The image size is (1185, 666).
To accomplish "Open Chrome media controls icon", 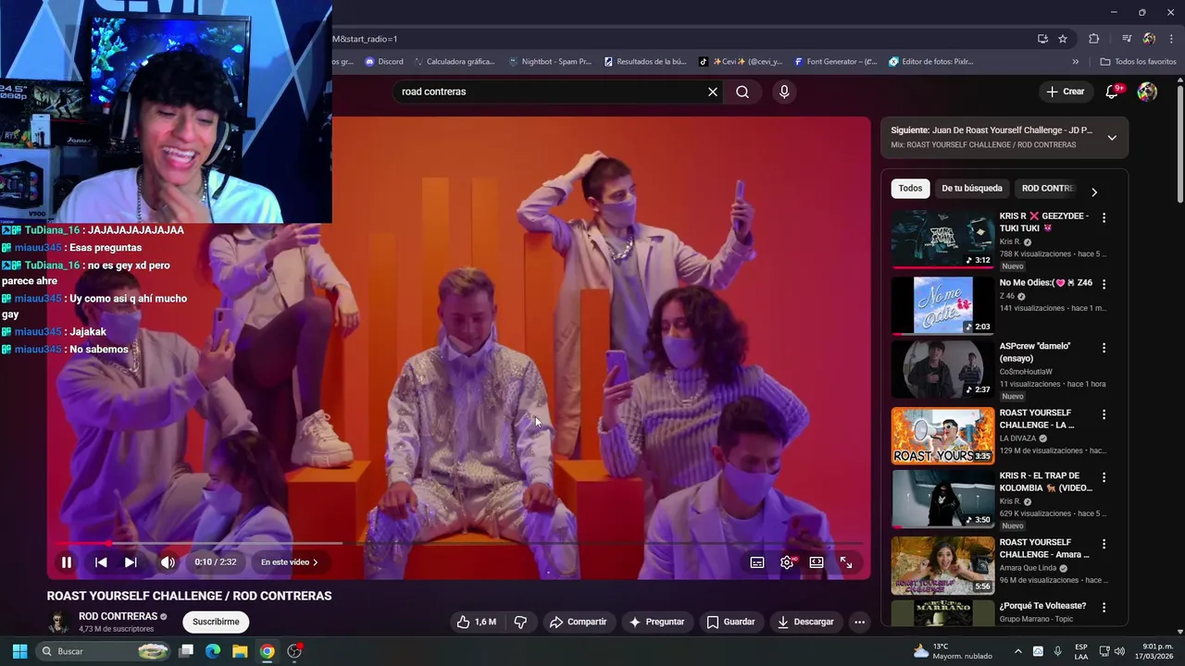I will pyautogui.click(x=1127, y=39).
